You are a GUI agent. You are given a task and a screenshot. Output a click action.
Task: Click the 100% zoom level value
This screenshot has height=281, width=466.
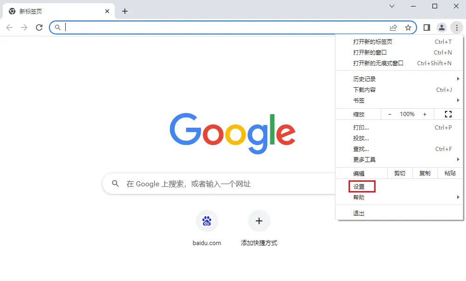(407, 114)
